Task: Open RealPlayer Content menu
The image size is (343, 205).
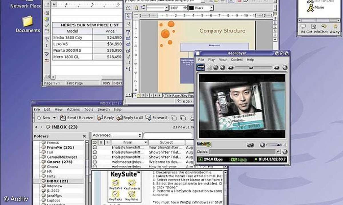Action: pyautogui.click(x=237, y=60)
